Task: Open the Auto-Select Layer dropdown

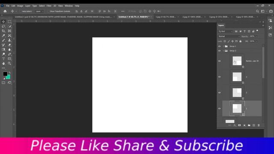Action: click(x=39, y=12)
